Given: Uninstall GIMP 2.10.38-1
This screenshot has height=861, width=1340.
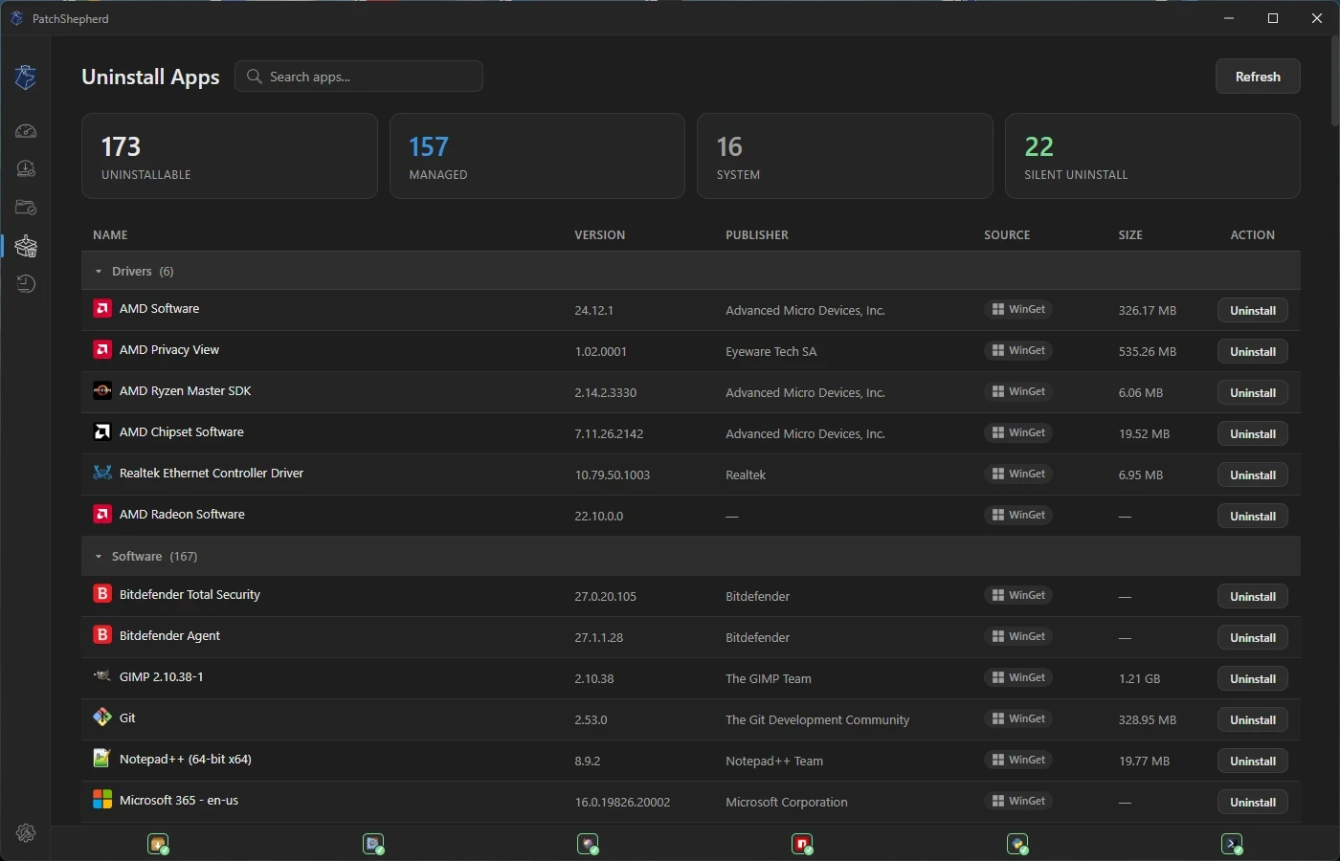Looking at the screenshot, I should tap(1253, 679).
